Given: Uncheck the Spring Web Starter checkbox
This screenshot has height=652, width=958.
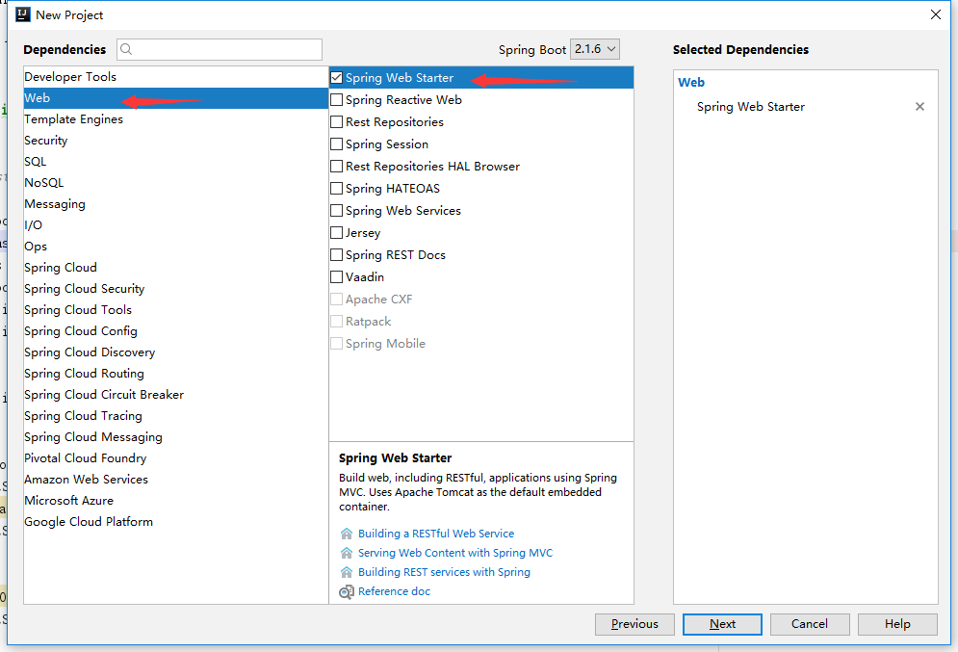Looking at the screenshot, I should pos(337,78).
